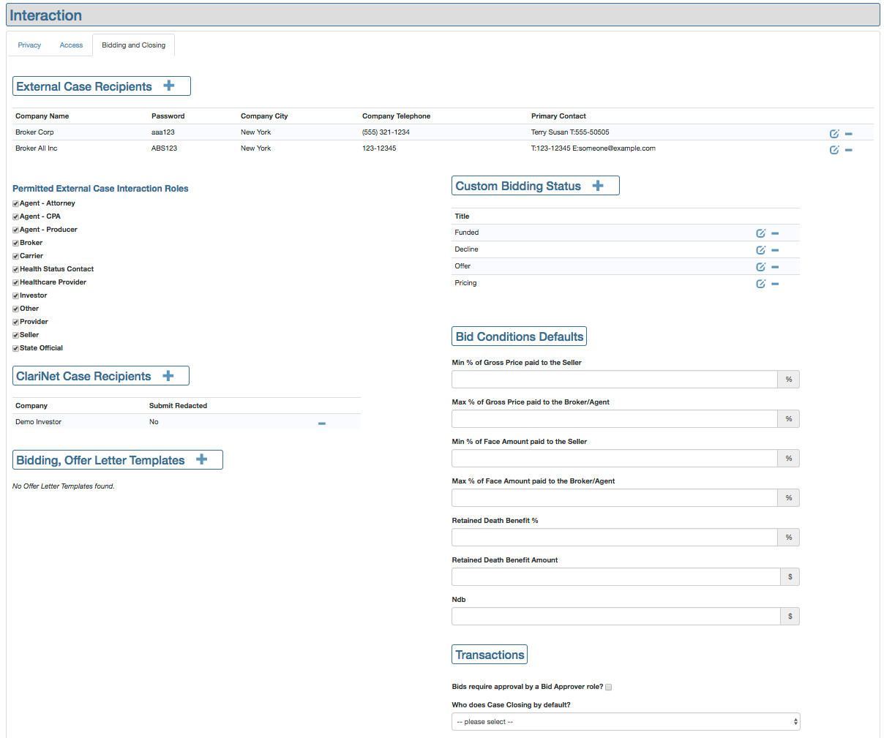Open the Case Closing default dropdown
The image size is (884, 738).
[626, 722]
